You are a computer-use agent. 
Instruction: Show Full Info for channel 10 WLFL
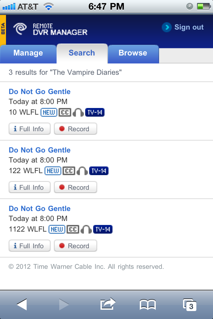pyautogui.click(x=29, y=129)
